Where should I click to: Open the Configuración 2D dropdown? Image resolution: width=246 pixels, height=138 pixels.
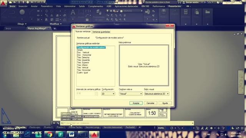[x=108, y=94]
